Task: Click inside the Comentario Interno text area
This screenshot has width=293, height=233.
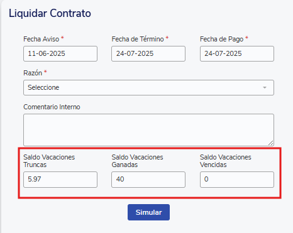Action: pyautogui.click(x=148, y=130)
